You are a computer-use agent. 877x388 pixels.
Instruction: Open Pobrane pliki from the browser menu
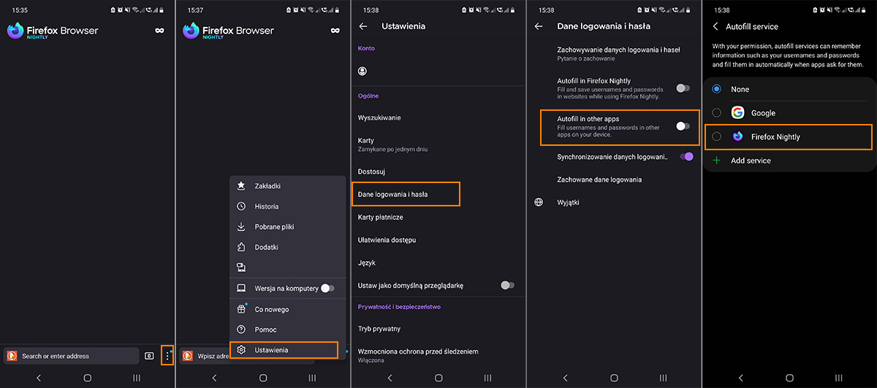tap(287, 227)
